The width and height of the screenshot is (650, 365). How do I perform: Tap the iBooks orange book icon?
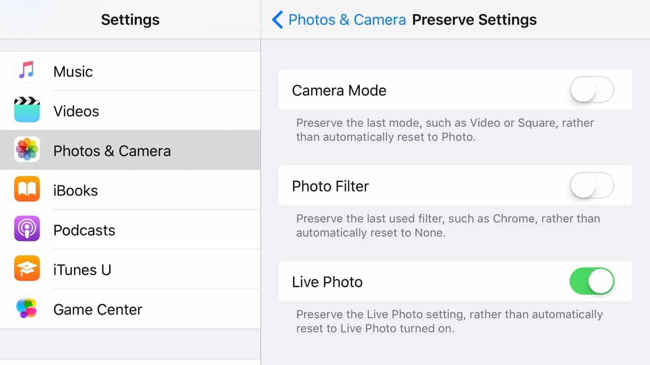(x=27, y=190)
